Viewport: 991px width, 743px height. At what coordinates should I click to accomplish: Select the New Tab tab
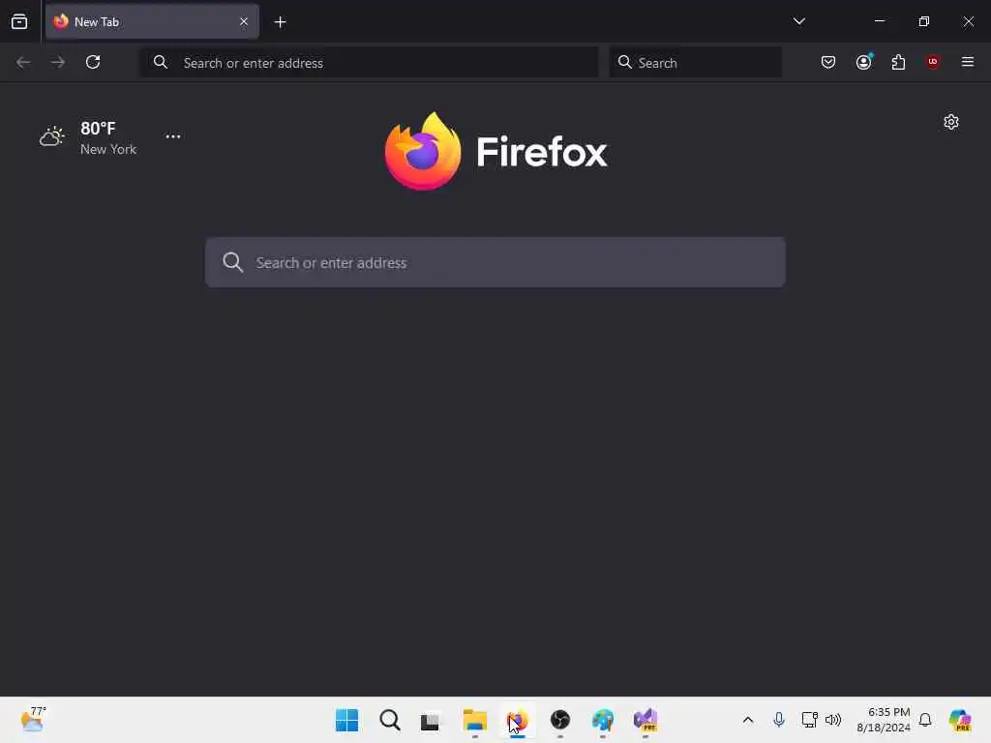click(x=152, y=22)
